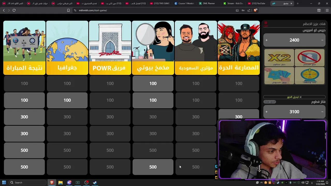Screen dimensions: 331x186
Task: Pick the 500 question under مخمخ بيوتي
Action: (153, 167)
